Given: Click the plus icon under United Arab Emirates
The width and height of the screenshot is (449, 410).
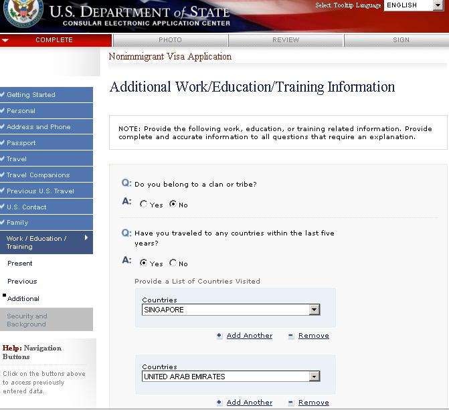Looking at the screenshot, I should click(x=219, y=403).
